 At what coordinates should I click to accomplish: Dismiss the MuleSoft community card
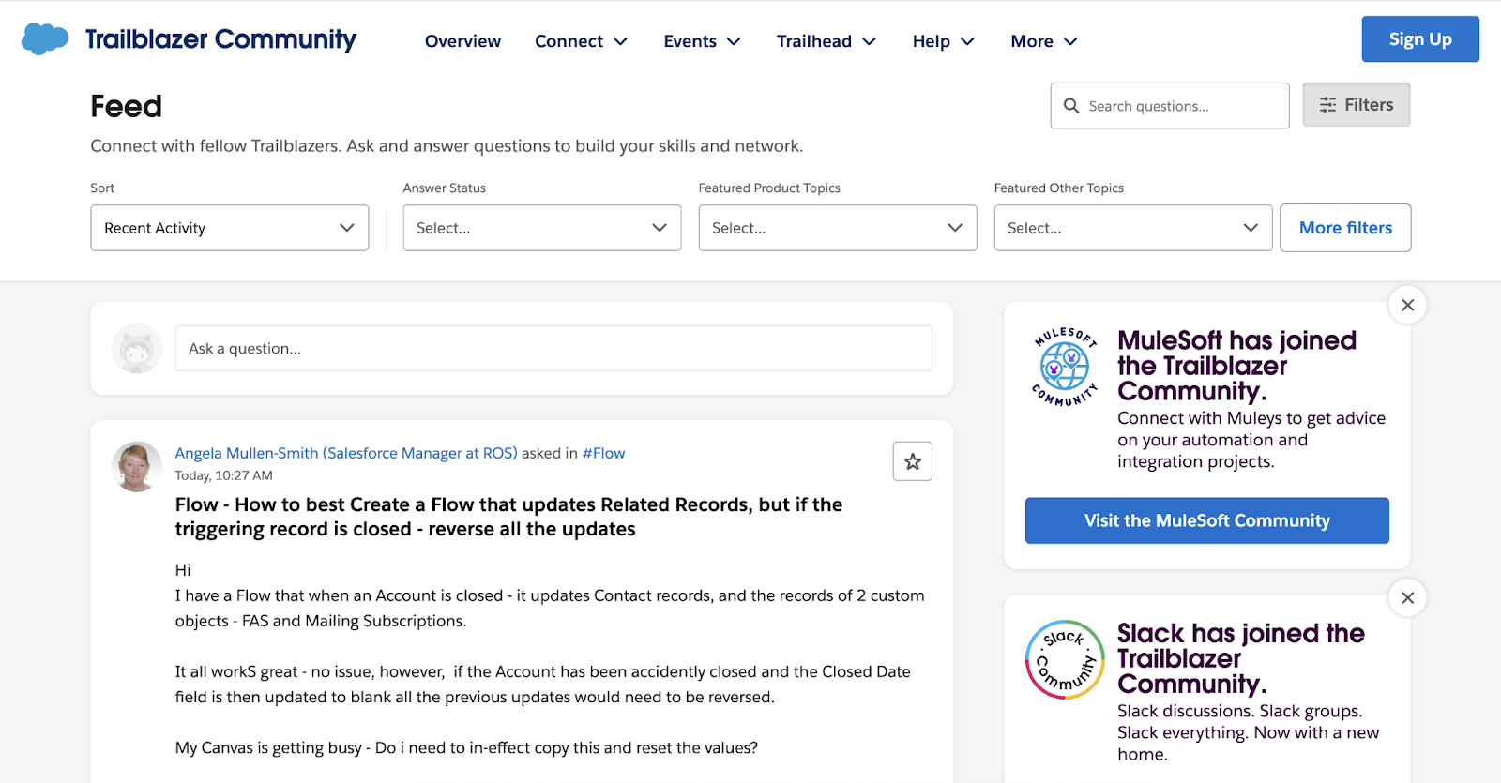1407,305
